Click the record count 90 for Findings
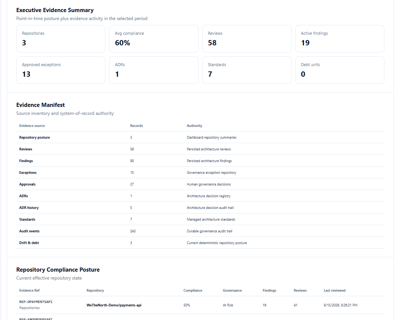Screen dimensions: 398x320 132,161
